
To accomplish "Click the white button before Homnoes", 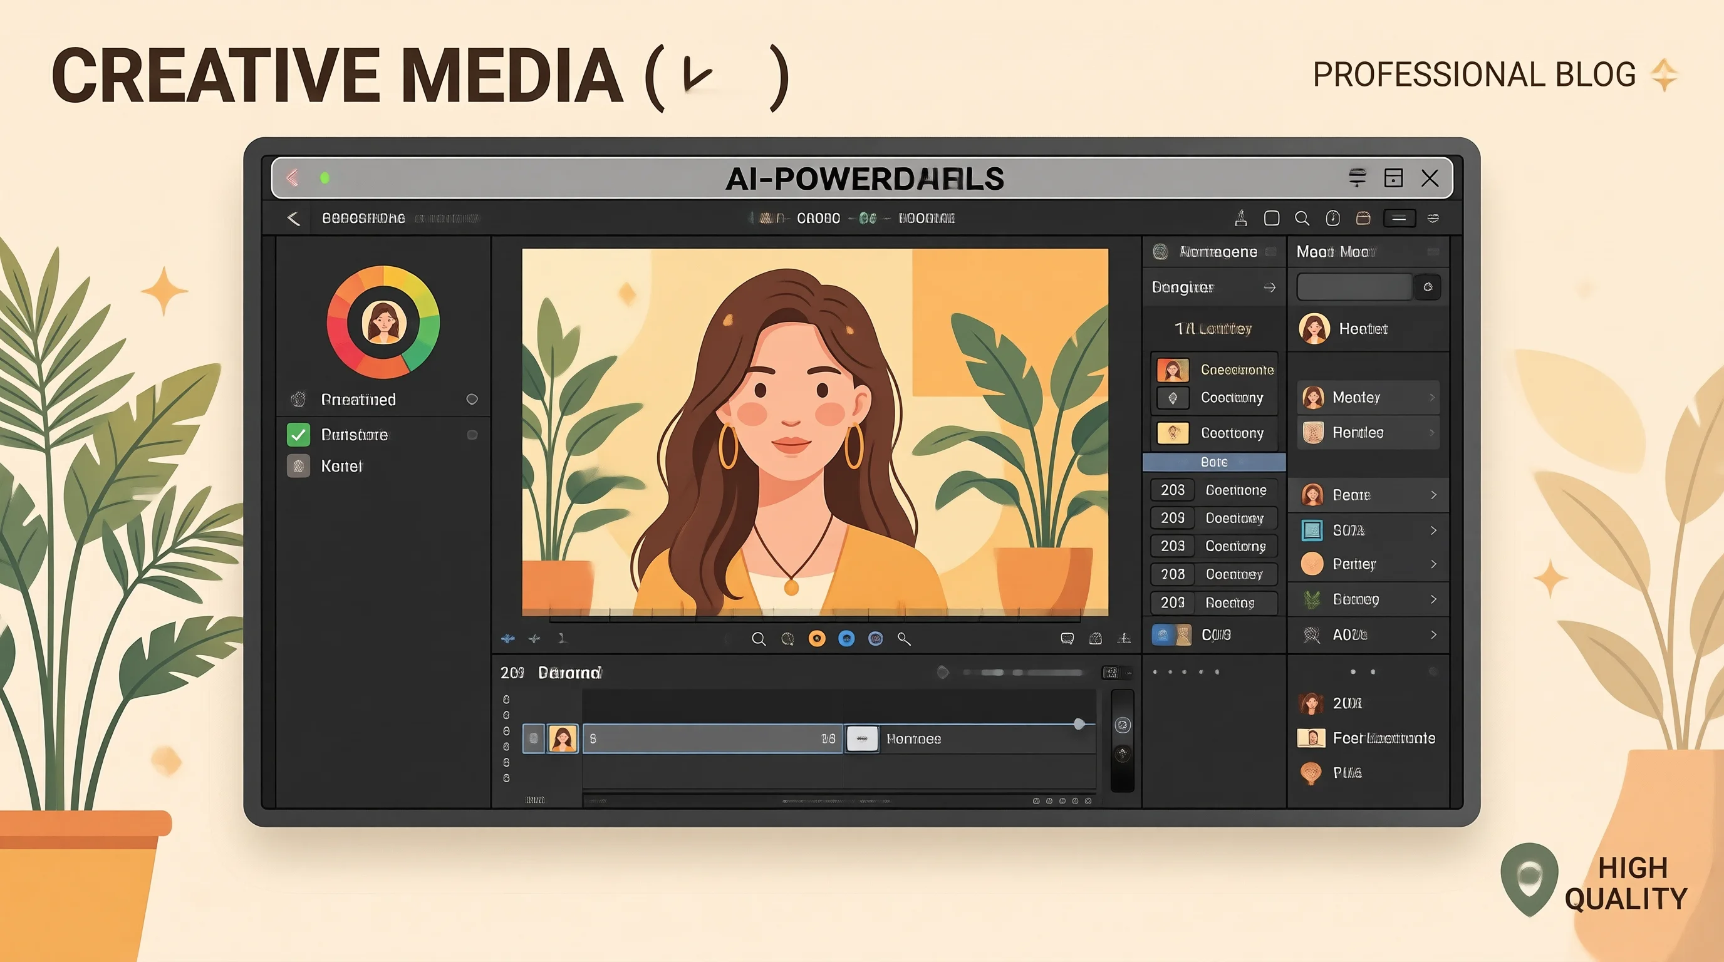I will coord(862,739).
